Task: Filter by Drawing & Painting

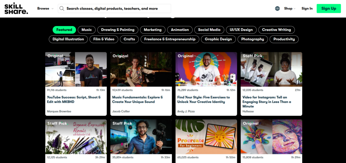Action: click(x=118, y=30)
